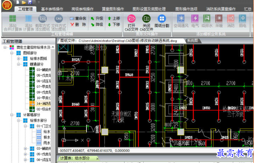Click the open folder icon in title bar

24,2
